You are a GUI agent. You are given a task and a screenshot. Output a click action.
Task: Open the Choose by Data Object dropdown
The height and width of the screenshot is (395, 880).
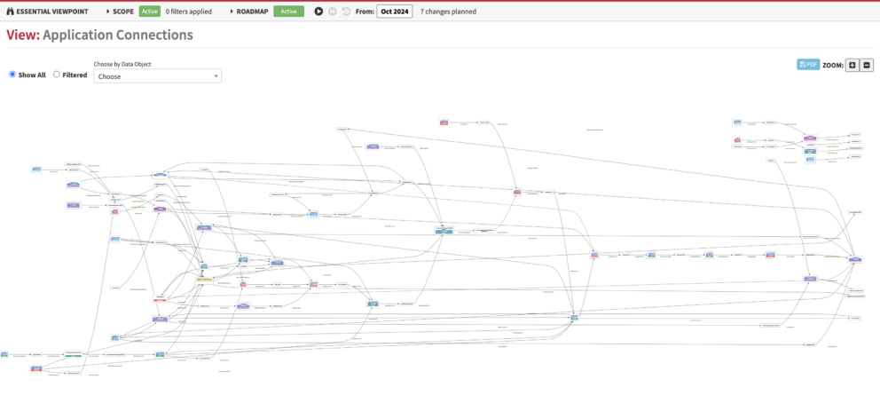pos(158,76)
